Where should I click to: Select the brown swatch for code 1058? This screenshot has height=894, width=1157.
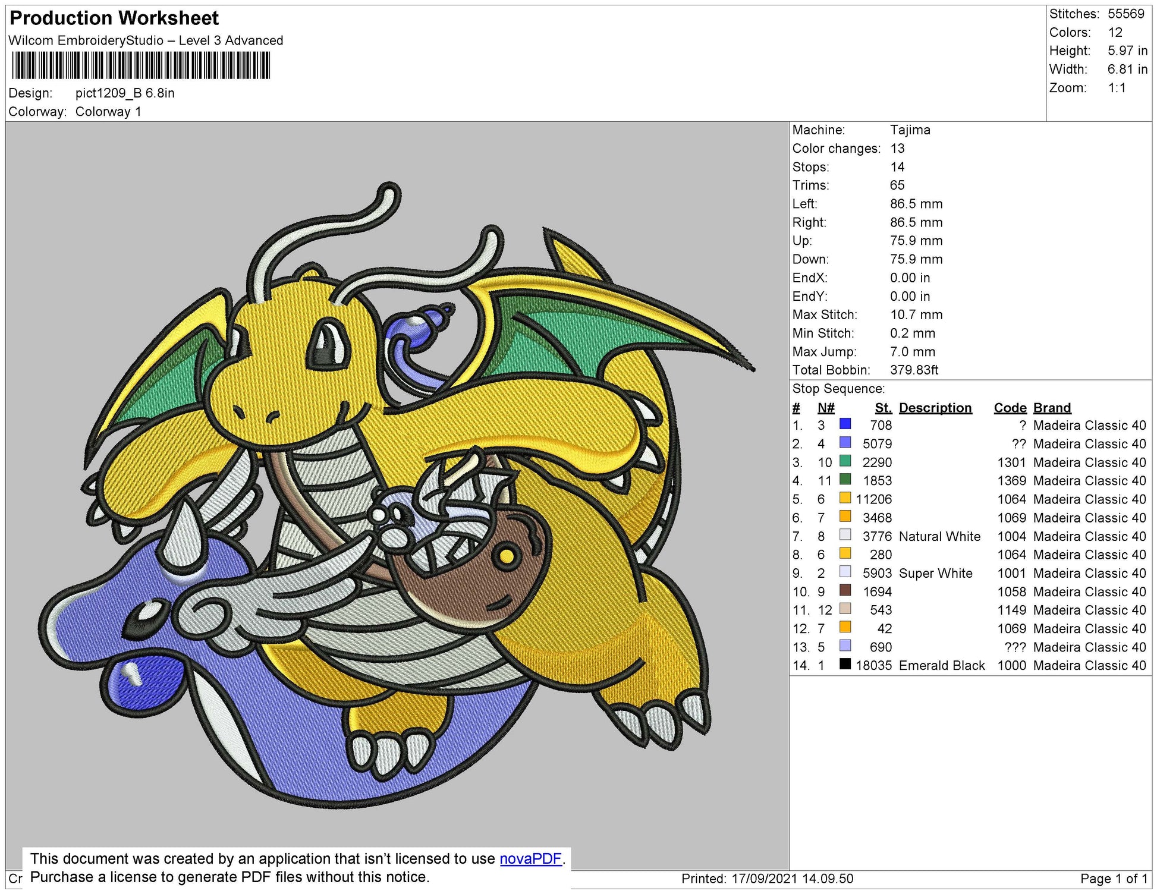845,591
